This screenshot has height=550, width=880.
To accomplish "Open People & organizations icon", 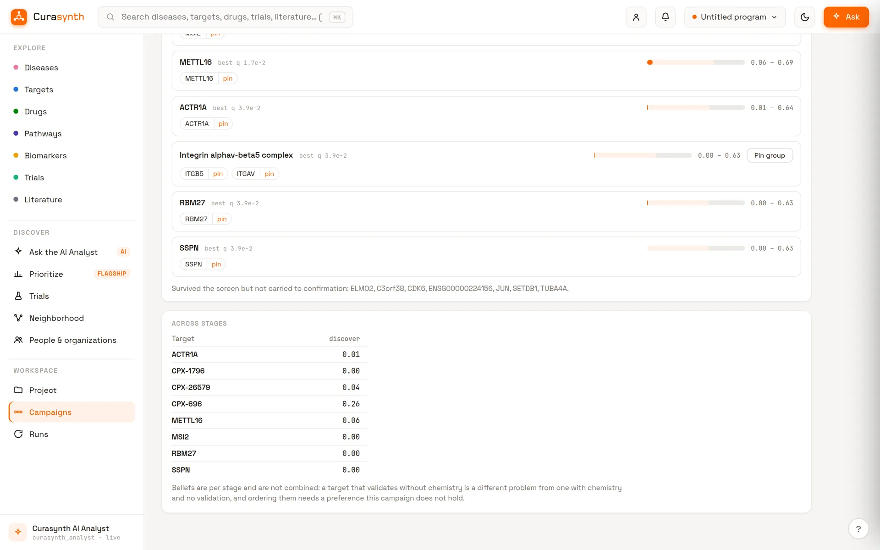I will (18, 340).
